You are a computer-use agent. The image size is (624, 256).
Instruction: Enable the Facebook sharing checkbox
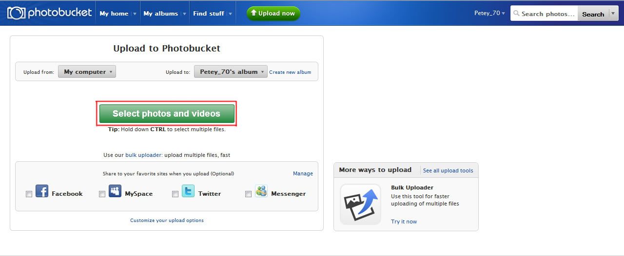(29, 194)
